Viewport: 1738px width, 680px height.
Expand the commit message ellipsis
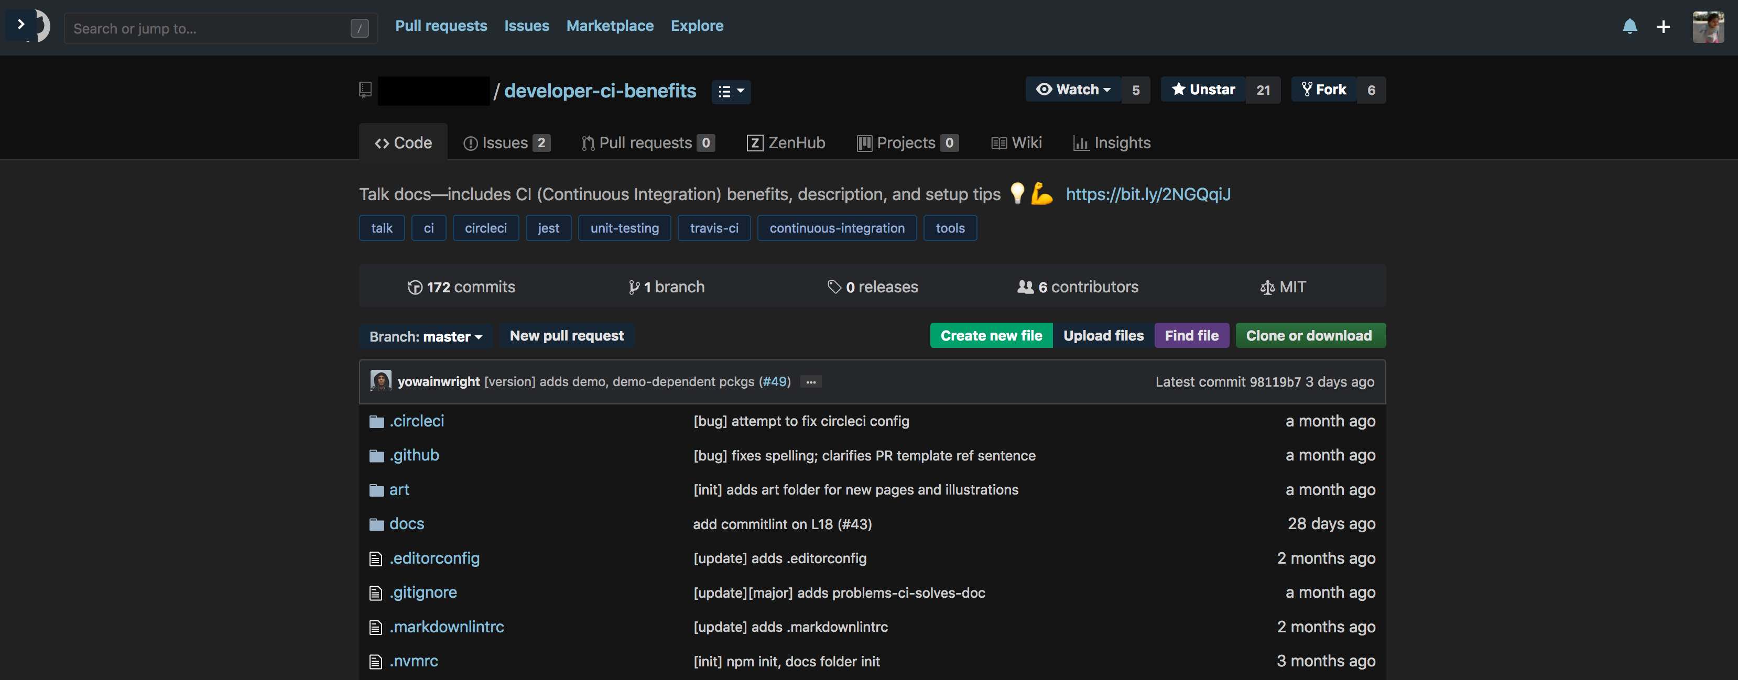click(810, 382)
